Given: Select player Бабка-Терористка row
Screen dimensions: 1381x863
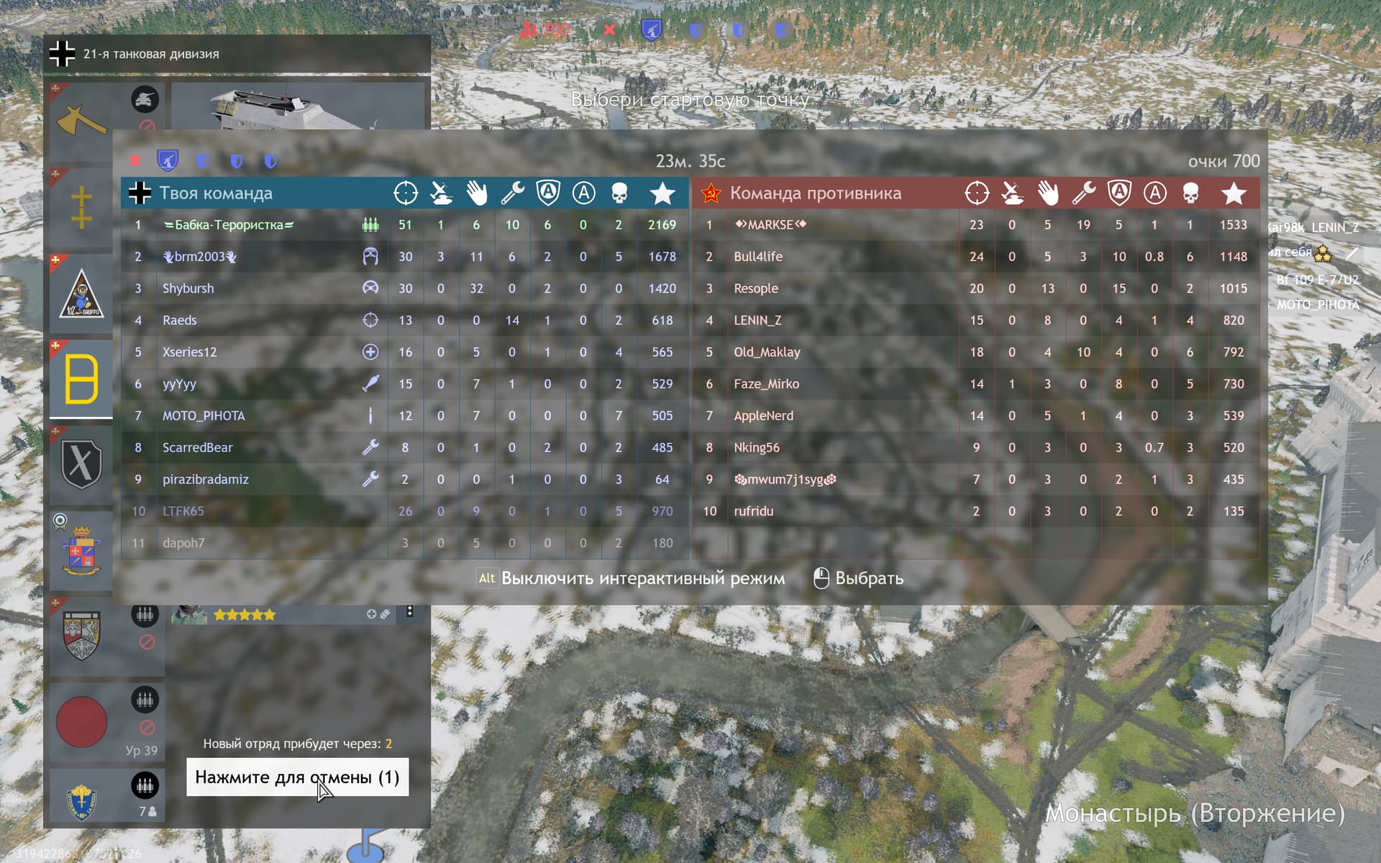Looking at the screenshot, I should [228, 225].
